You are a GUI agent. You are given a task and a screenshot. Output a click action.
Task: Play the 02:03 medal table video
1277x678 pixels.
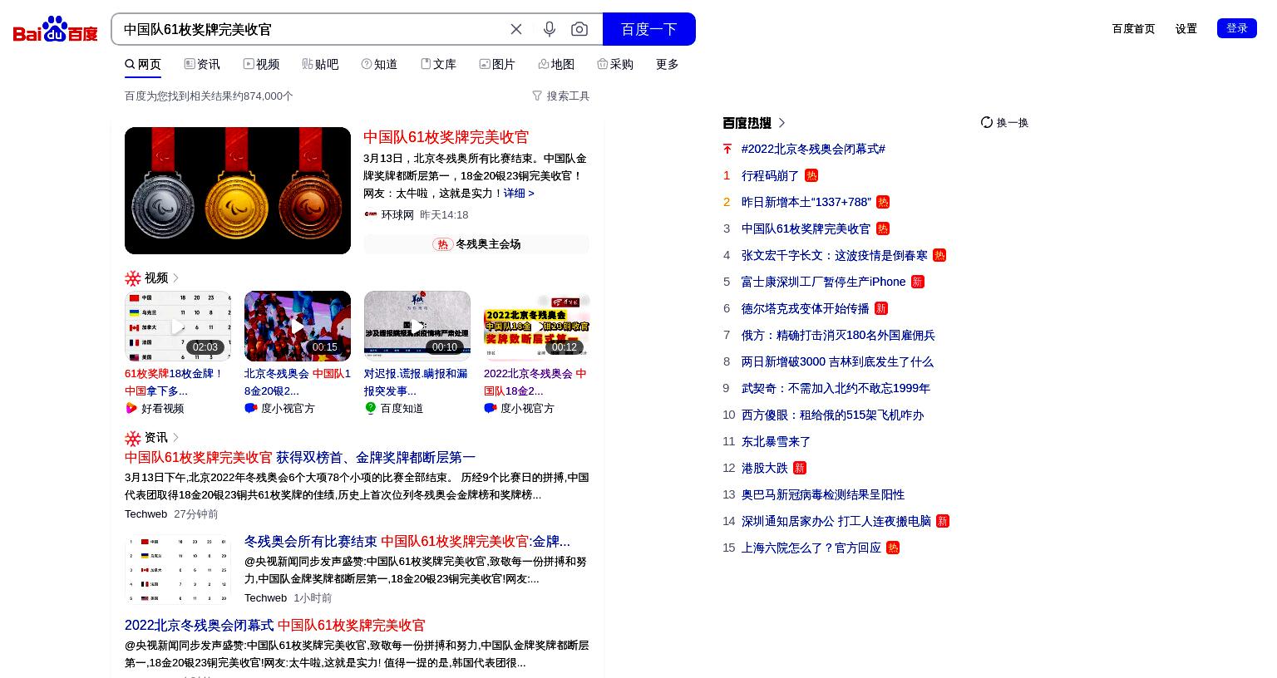[x=178, y=326]
